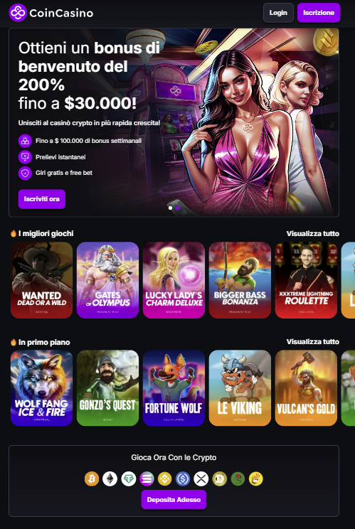Choose the Tether coin icon
Viewport: 355px width, 529px height.
pos(128,479)
